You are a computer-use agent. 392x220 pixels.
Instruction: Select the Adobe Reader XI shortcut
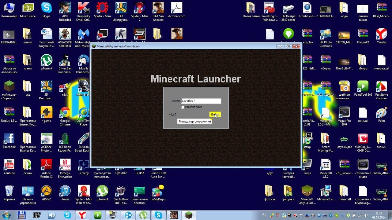(47, 169)
